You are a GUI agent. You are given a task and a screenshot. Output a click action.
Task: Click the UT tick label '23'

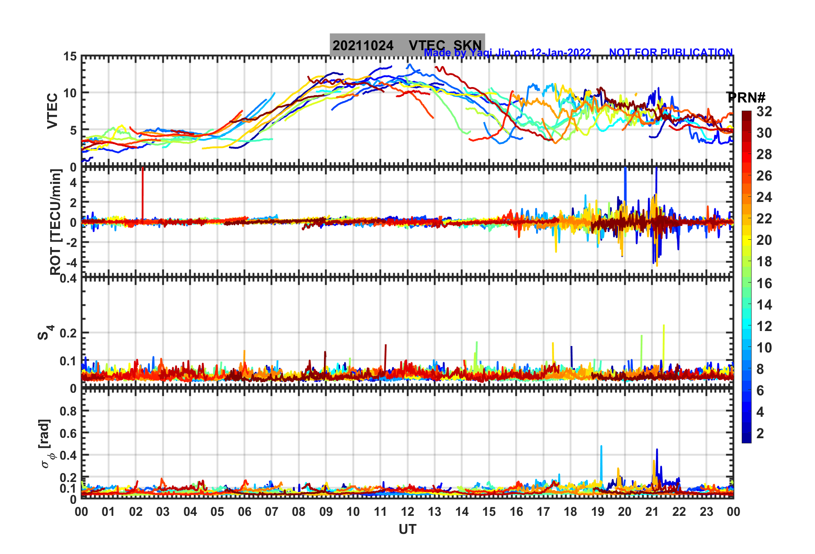[x=707, y=512]
